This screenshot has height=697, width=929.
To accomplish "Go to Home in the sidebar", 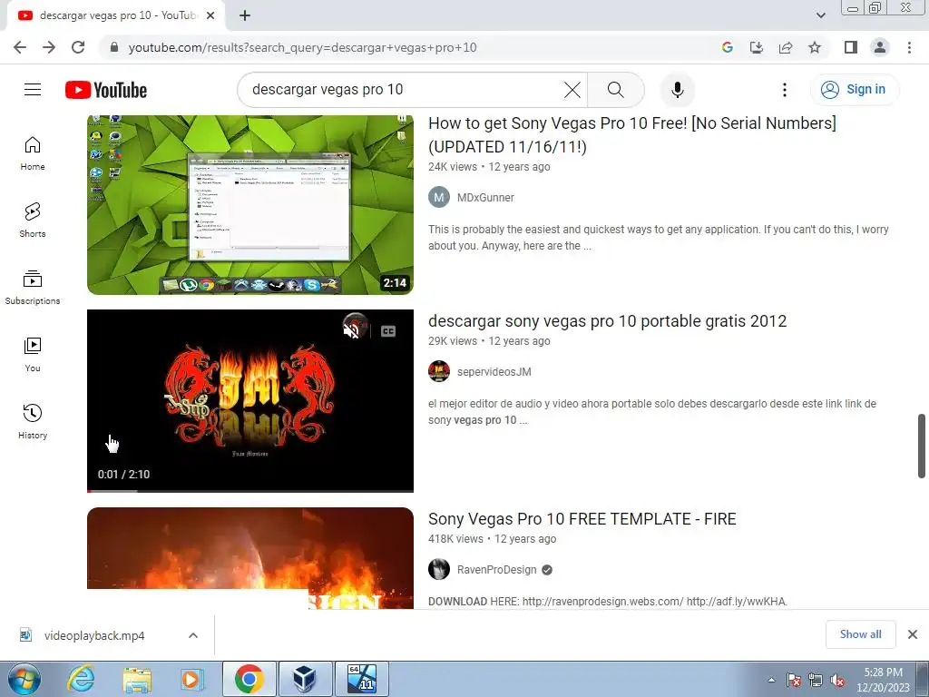I will (33, 153).
